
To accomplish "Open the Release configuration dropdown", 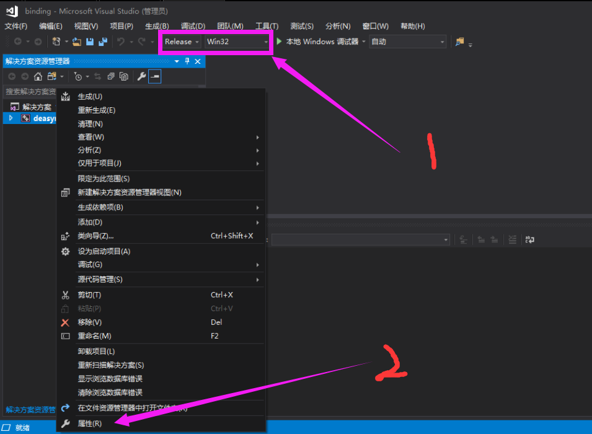I will (180, 42).
